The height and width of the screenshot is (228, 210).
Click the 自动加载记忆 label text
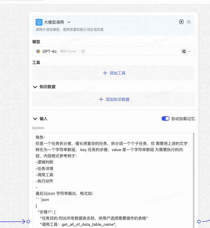pyautogui.click(x=183, y=118)
